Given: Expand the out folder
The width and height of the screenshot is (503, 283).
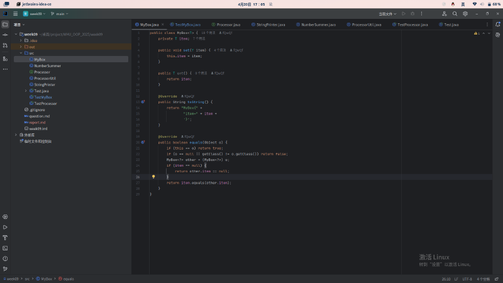Looking at the screenshot, I should pyautogui.click(x=21, y=47).
